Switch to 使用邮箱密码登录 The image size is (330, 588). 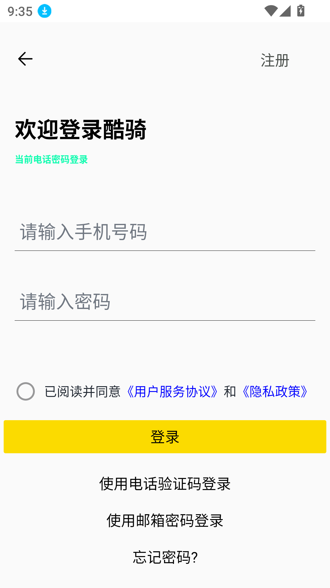pos(165,521)
